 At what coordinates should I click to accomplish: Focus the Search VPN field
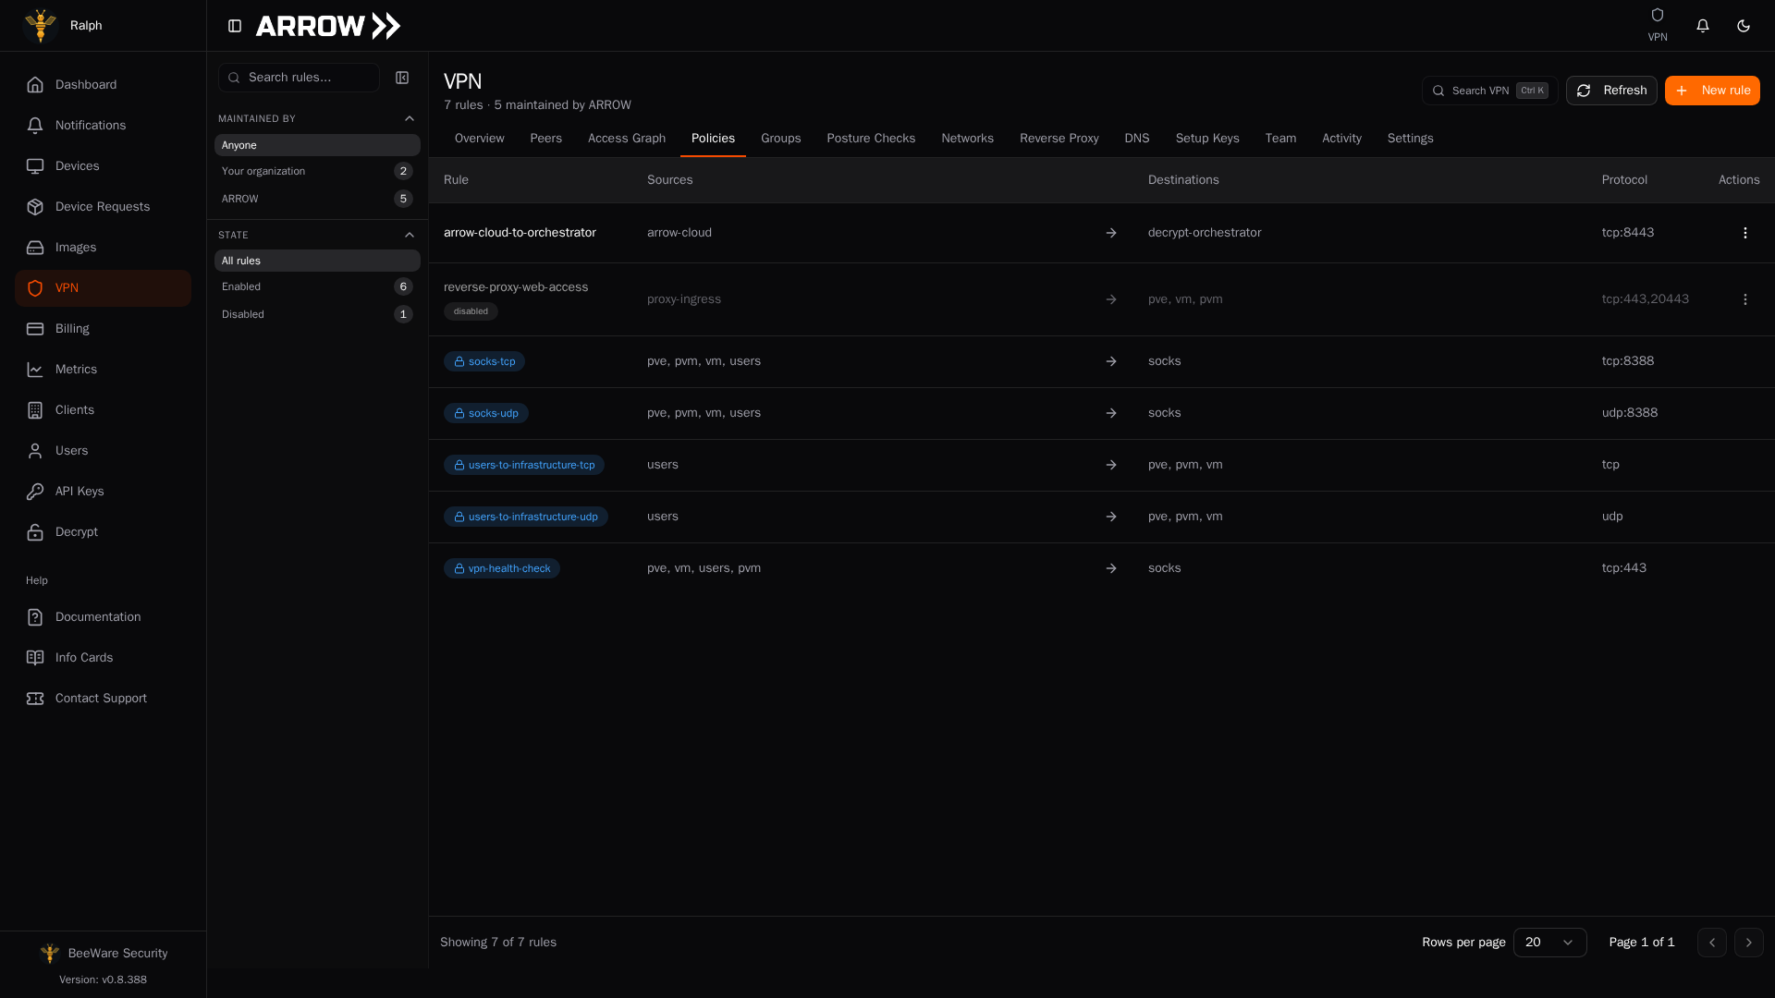pos(1489,91)
